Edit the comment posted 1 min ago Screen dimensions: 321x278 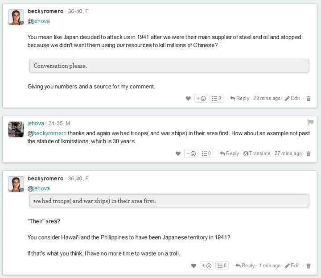point(292,266)
